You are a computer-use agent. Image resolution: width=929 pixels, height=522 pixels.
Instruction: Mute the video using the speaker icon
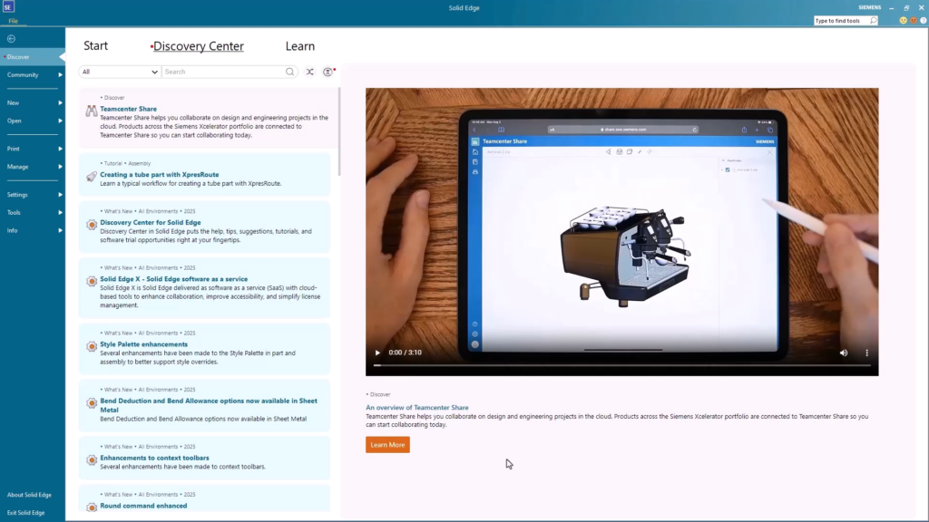[x=843, y=353]
